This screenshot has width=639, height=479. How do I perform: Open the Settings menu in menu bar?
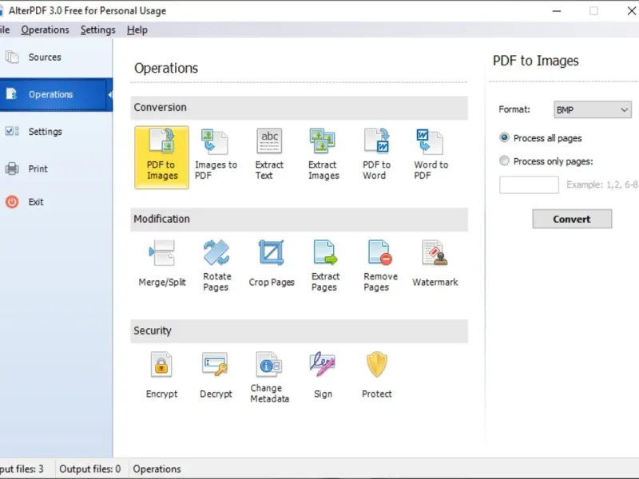pos(97,30)
